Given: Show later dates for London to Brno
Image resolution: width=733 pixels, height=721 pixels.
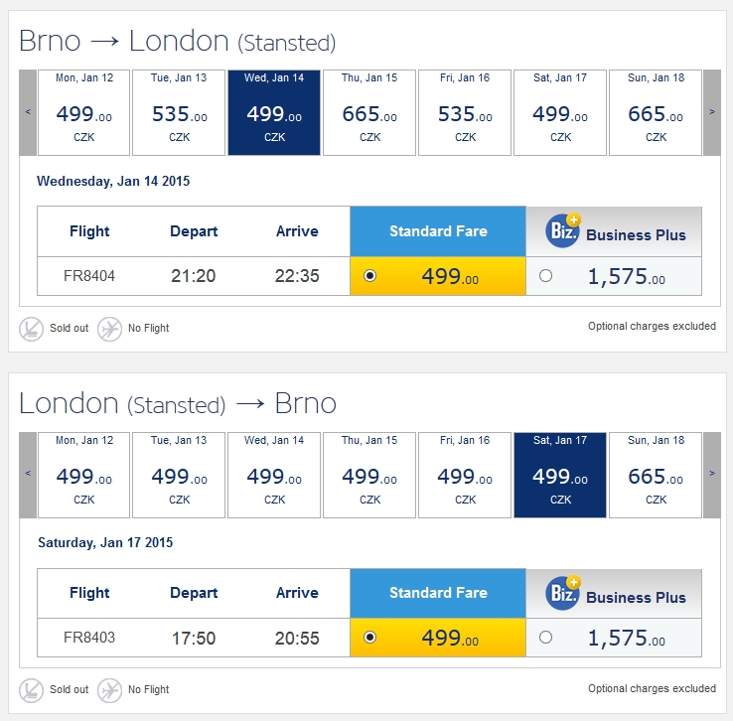Looking at the screenshot, I should [x=712, y=475].
